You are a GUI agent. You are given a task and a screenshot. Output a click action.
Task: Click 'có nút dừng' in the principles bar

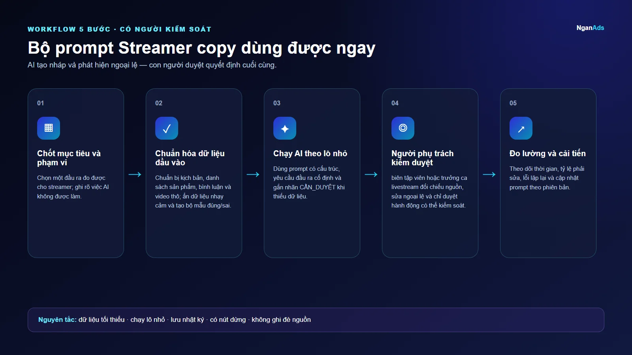(x=228, y=319)
